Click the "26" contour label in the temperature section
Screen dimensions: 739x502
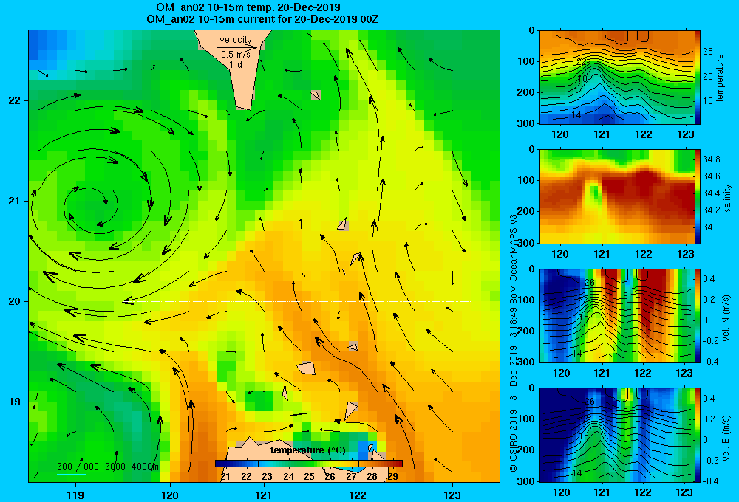(589, 44)
